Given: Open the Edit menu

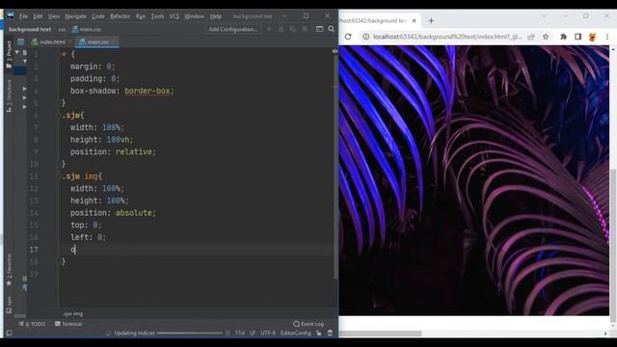Looking at the screenshot, I should coord(38,16).
